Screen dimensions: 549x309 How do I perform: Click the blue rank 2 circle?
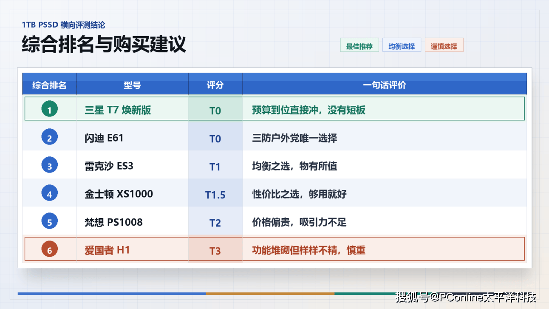[x=49, y=138]
